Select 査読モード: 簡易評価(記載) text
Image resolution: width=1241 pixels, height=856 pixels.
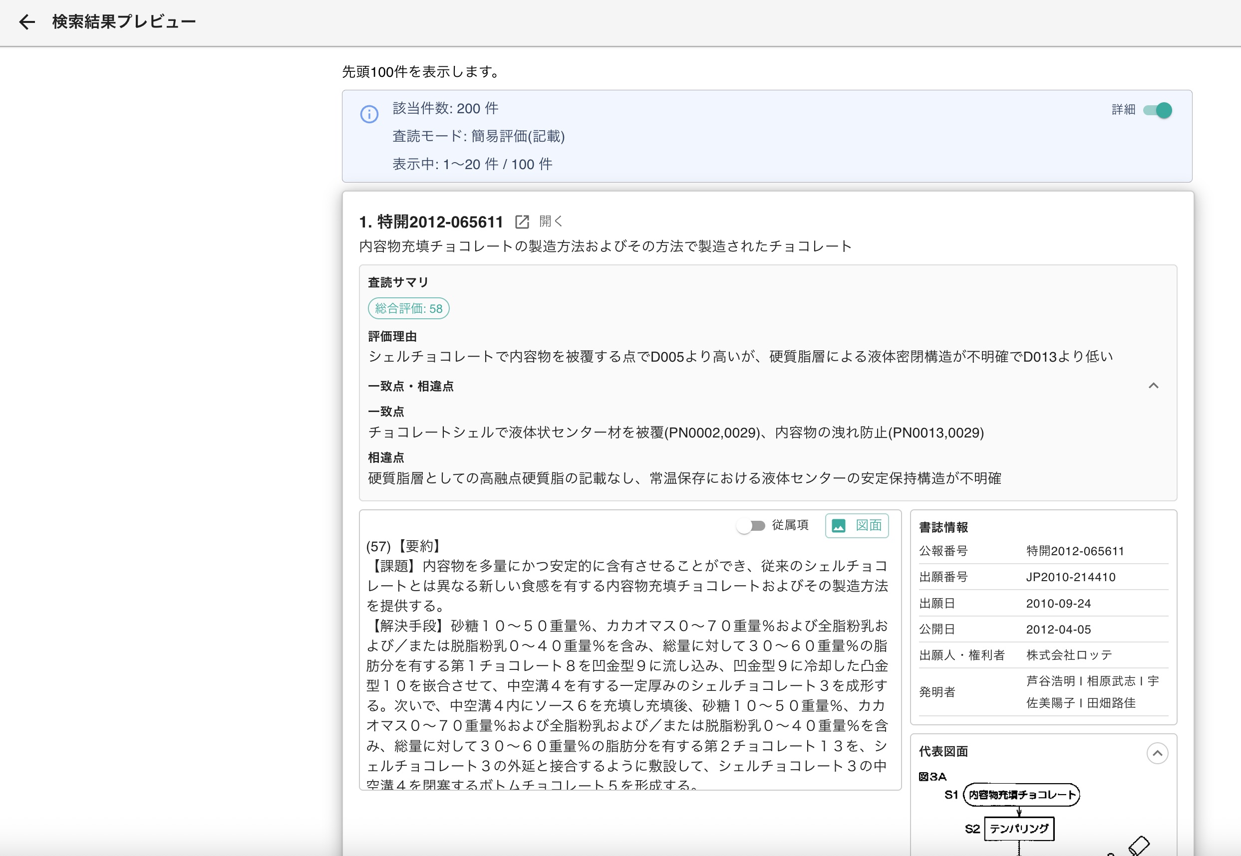(x=478, y=136)
